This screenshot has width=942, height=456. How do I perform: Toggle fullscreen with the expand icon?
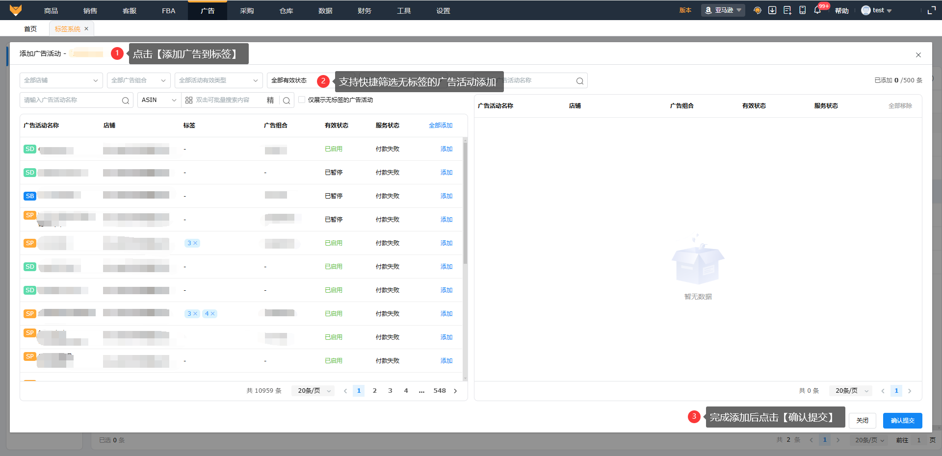[932, 10]
